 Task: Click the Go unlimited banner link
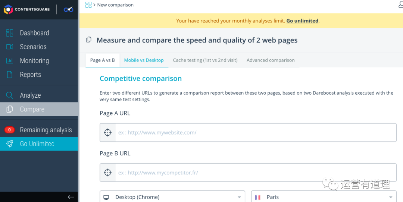tap(302, 21)
